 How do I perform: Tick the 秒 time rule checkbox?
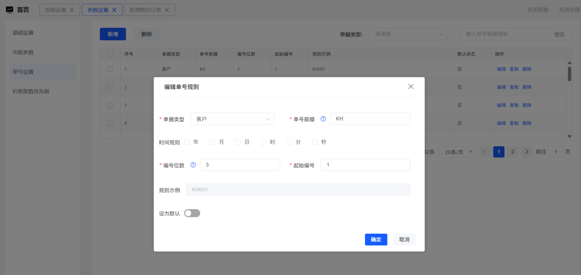(x=315, y=142)
